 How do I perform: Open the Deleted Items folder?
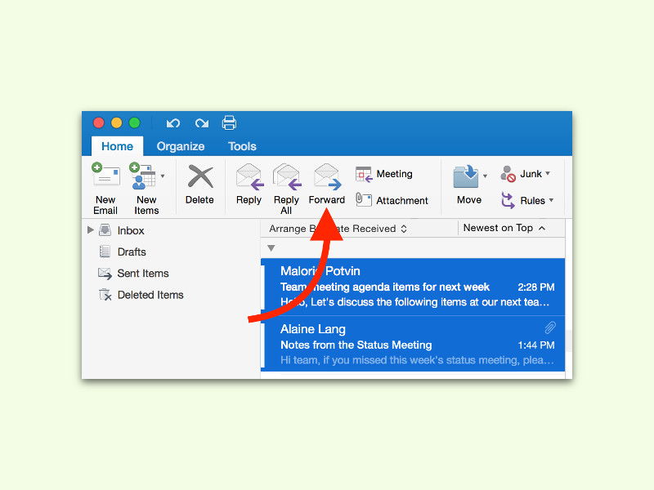[x=150, y=295]
